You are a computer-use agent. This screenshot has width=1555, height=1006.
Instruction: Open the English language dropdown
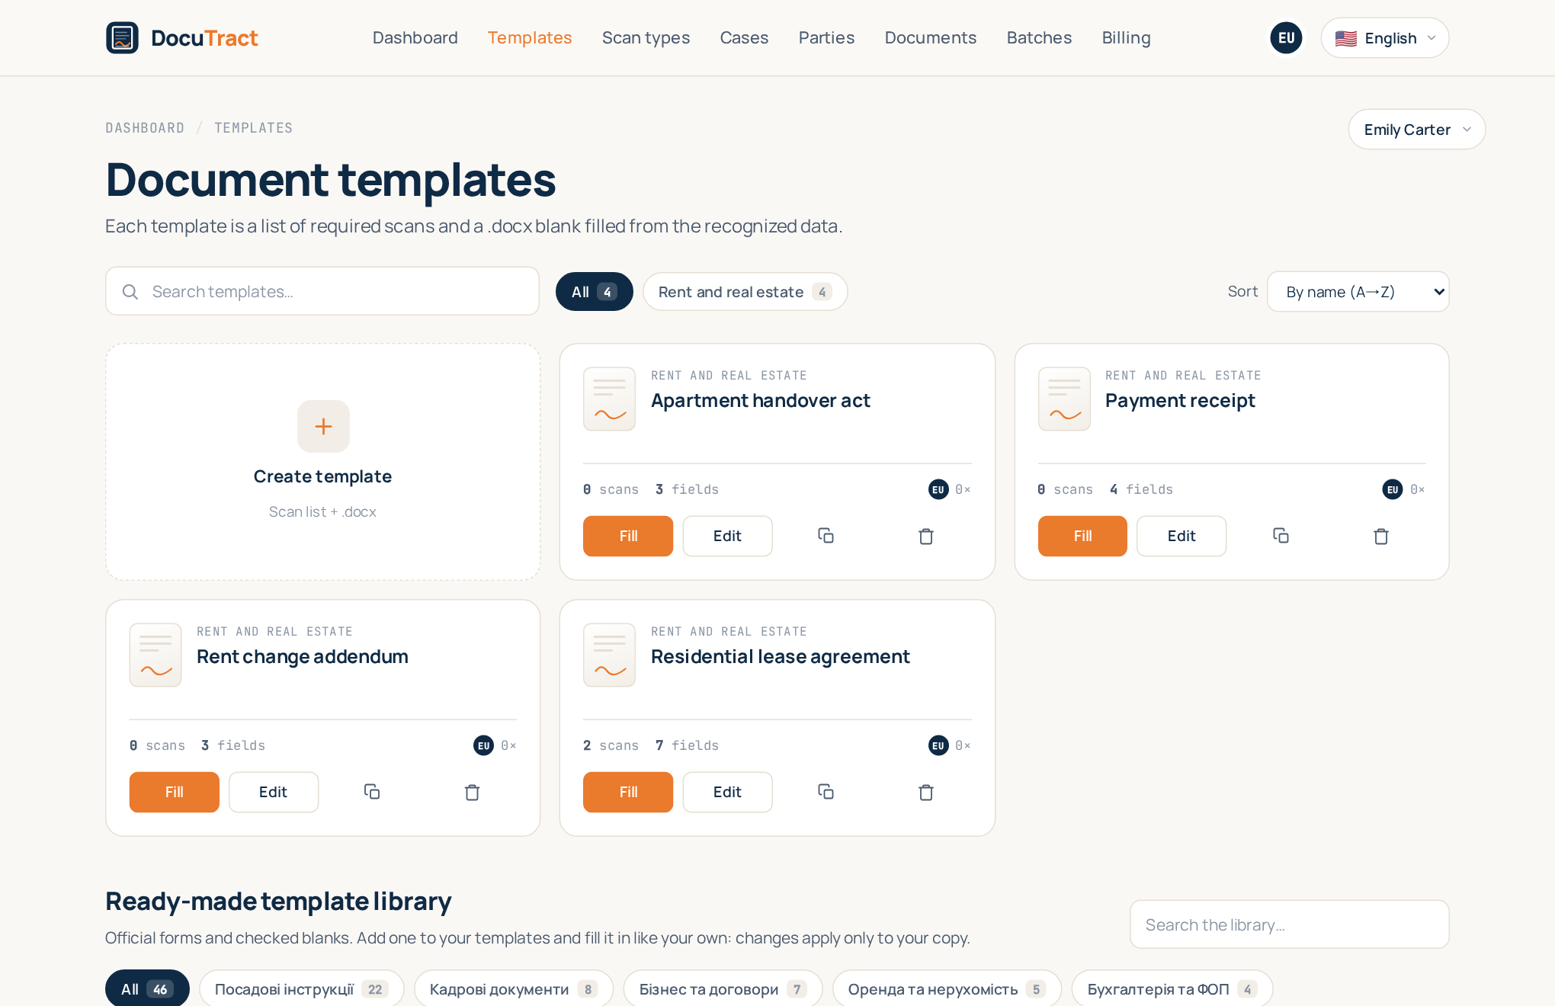(x=1385, y=38)
